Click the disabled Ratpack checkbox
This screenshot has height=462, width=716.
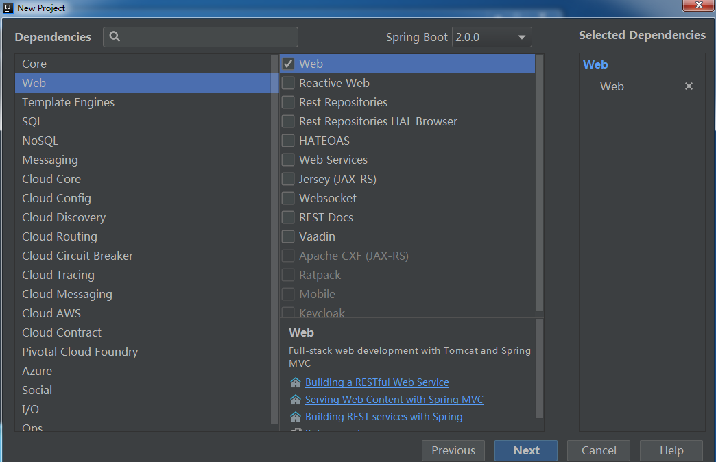tap(287, 275)
